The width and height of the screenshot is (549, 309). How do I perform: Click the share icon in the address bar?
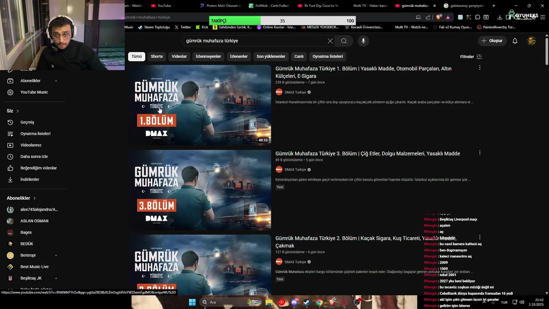428,17
